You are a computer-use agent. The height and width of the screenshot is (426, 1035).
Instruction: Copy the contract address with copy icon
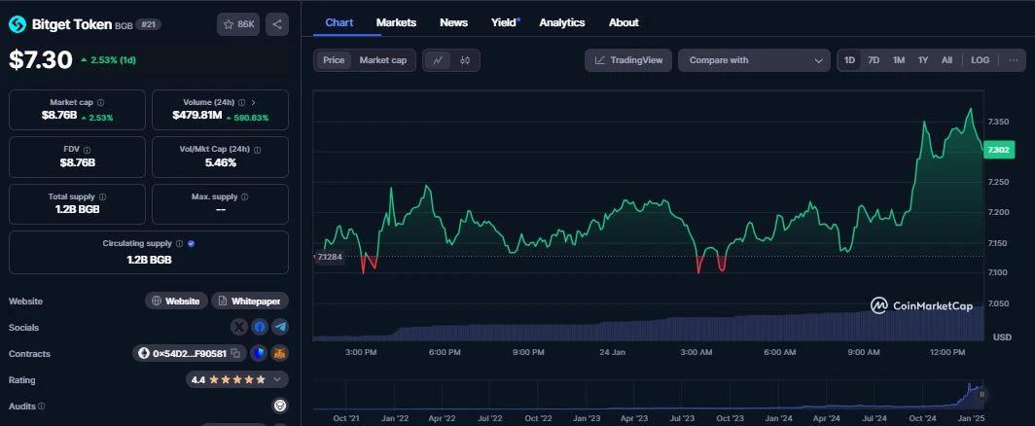coord(235,354)
